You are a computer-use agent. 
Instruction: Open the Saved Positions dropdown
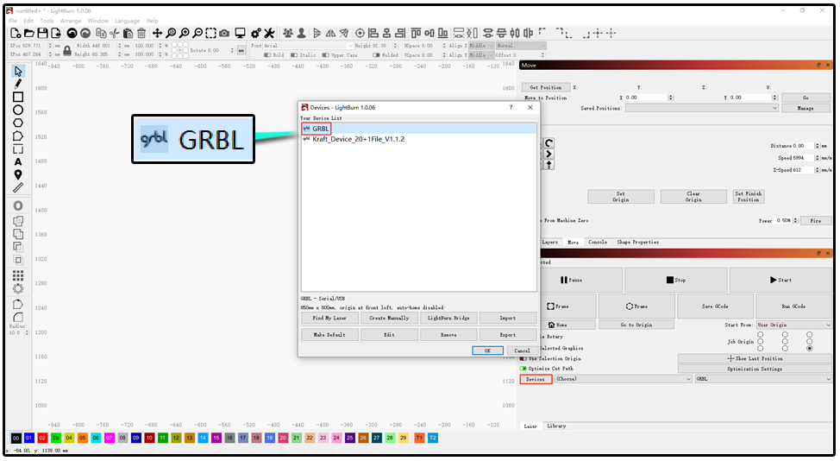701,108
